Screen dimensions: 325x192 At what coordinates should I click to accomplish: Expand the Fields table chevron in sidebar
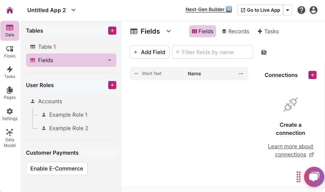tap(110, 60)
